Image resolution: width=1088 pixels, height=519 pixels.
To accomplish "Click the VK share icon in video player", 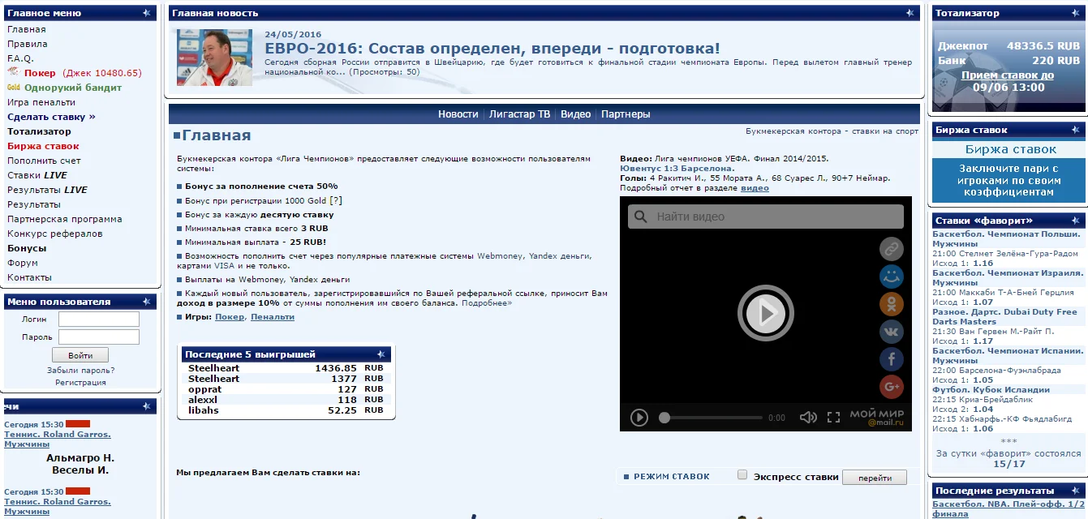I will point(892,332).
